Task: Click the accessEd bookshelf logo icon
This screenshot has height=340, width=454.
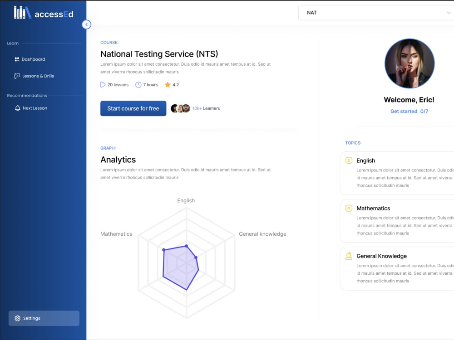Action: (x=23, y=13)
